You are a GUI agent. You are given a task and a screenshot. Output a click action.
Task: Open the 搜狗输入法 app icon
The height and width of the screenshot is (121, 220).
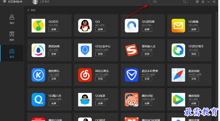coord(132,50)
